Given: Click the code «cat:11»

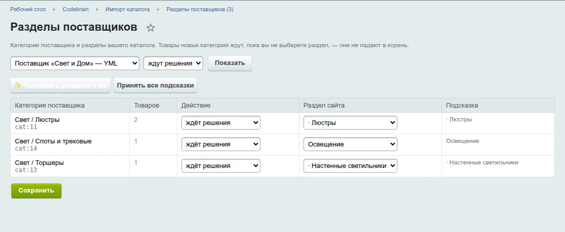Looking at the screenshot, I should pyautogui.click(x=26, y=127).
